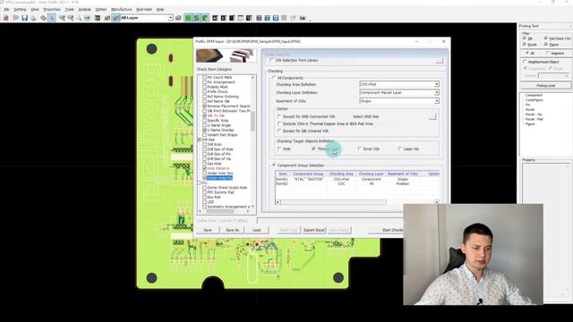Toggle the Silk To Silk check item
This screenshot has width=573, height=322.
[205, 115]
